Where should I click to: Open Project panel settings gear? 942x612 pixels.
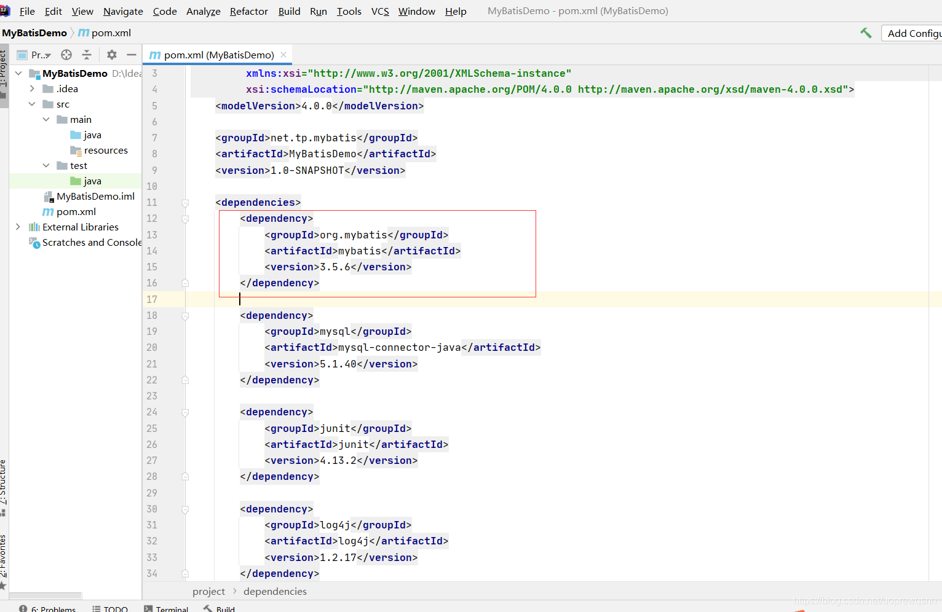click(111, 55)
